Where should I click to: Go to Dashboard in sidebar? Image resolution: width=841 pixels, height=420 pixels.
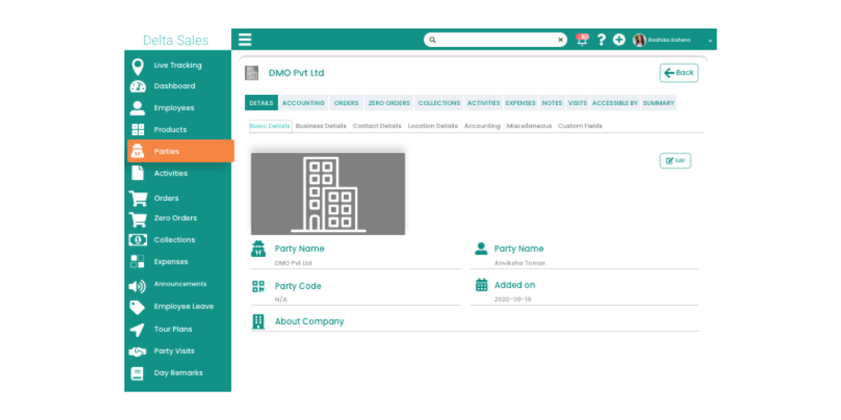[174, 86]
